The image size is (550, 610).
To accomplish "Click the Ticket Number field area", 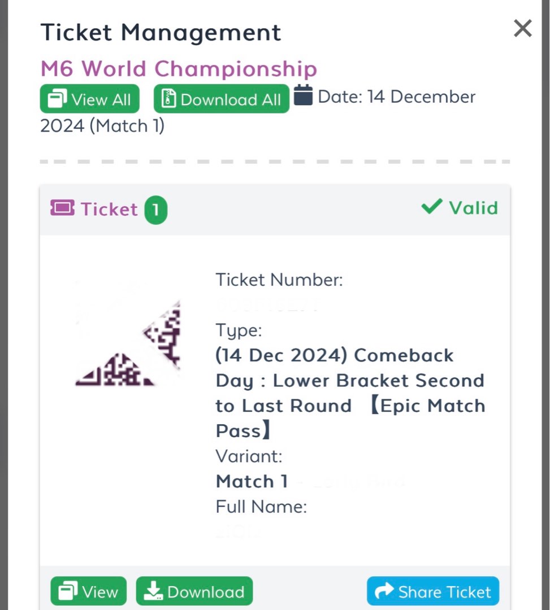I will 279,280.
